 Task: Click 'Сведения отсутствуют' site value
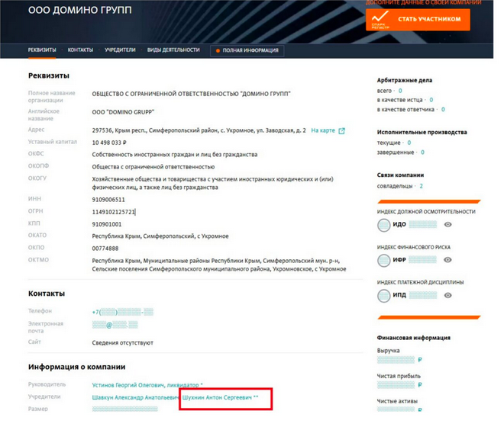[x=122, y=343]
